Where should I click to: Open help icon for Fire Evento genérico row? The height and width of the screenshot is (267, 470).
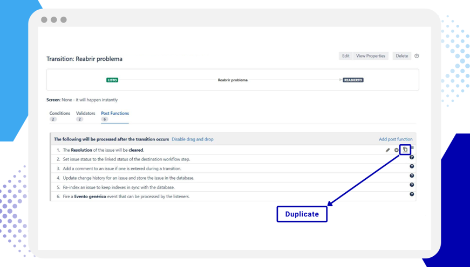(x=412, y=194)
